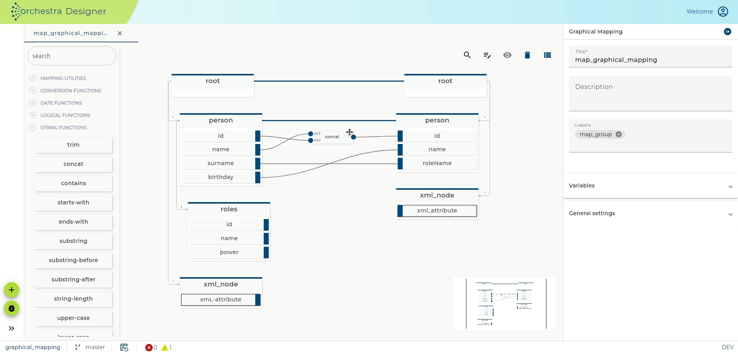Open the bug debug button
Screen dimensions: 738x353
[12, 308]
